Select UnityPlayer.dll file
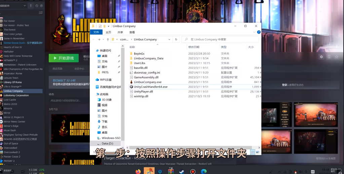 [144, 91]
